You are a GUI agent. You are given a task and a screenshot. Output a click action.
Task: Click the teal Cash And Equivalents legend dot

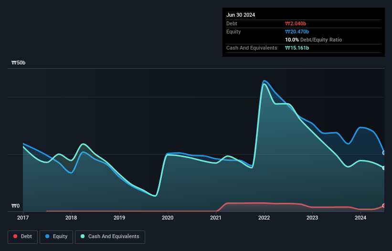pos(83,236)
